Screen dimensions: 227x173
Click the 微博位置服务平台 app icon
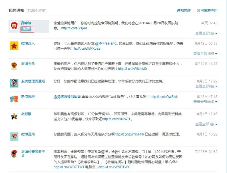14,154
